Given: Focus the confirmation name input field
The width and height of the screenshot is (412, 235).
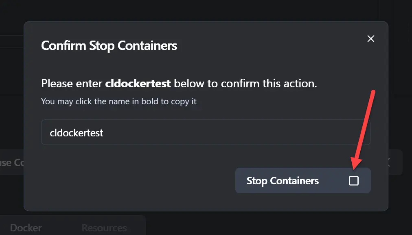Looking at the screenshot, I should tap(206, 132).
